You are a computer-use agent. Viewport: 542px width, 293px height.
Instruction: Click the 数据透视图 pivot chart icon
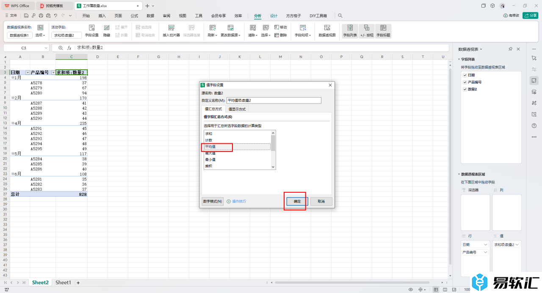point(327,27)
